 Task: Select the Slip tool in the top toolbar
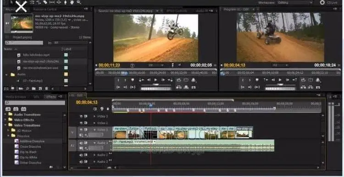click(x=52, y=2)
